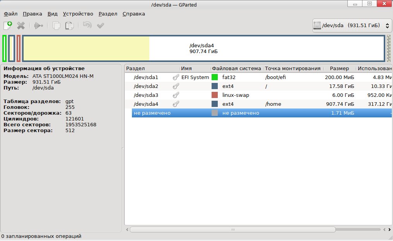Screen dimensions: 393x241
Task: Sort by the Использовано column header
Action: (374, 69)
